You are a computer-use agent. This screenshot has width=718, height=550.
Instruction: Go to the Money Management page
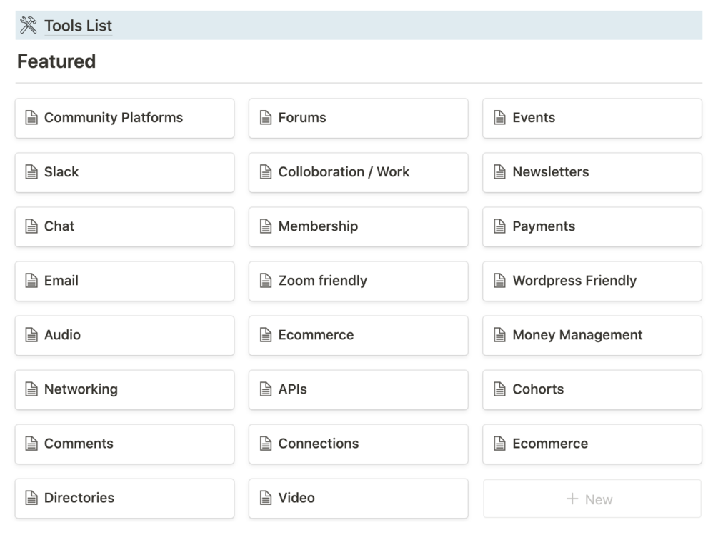(x=592, y=335)
